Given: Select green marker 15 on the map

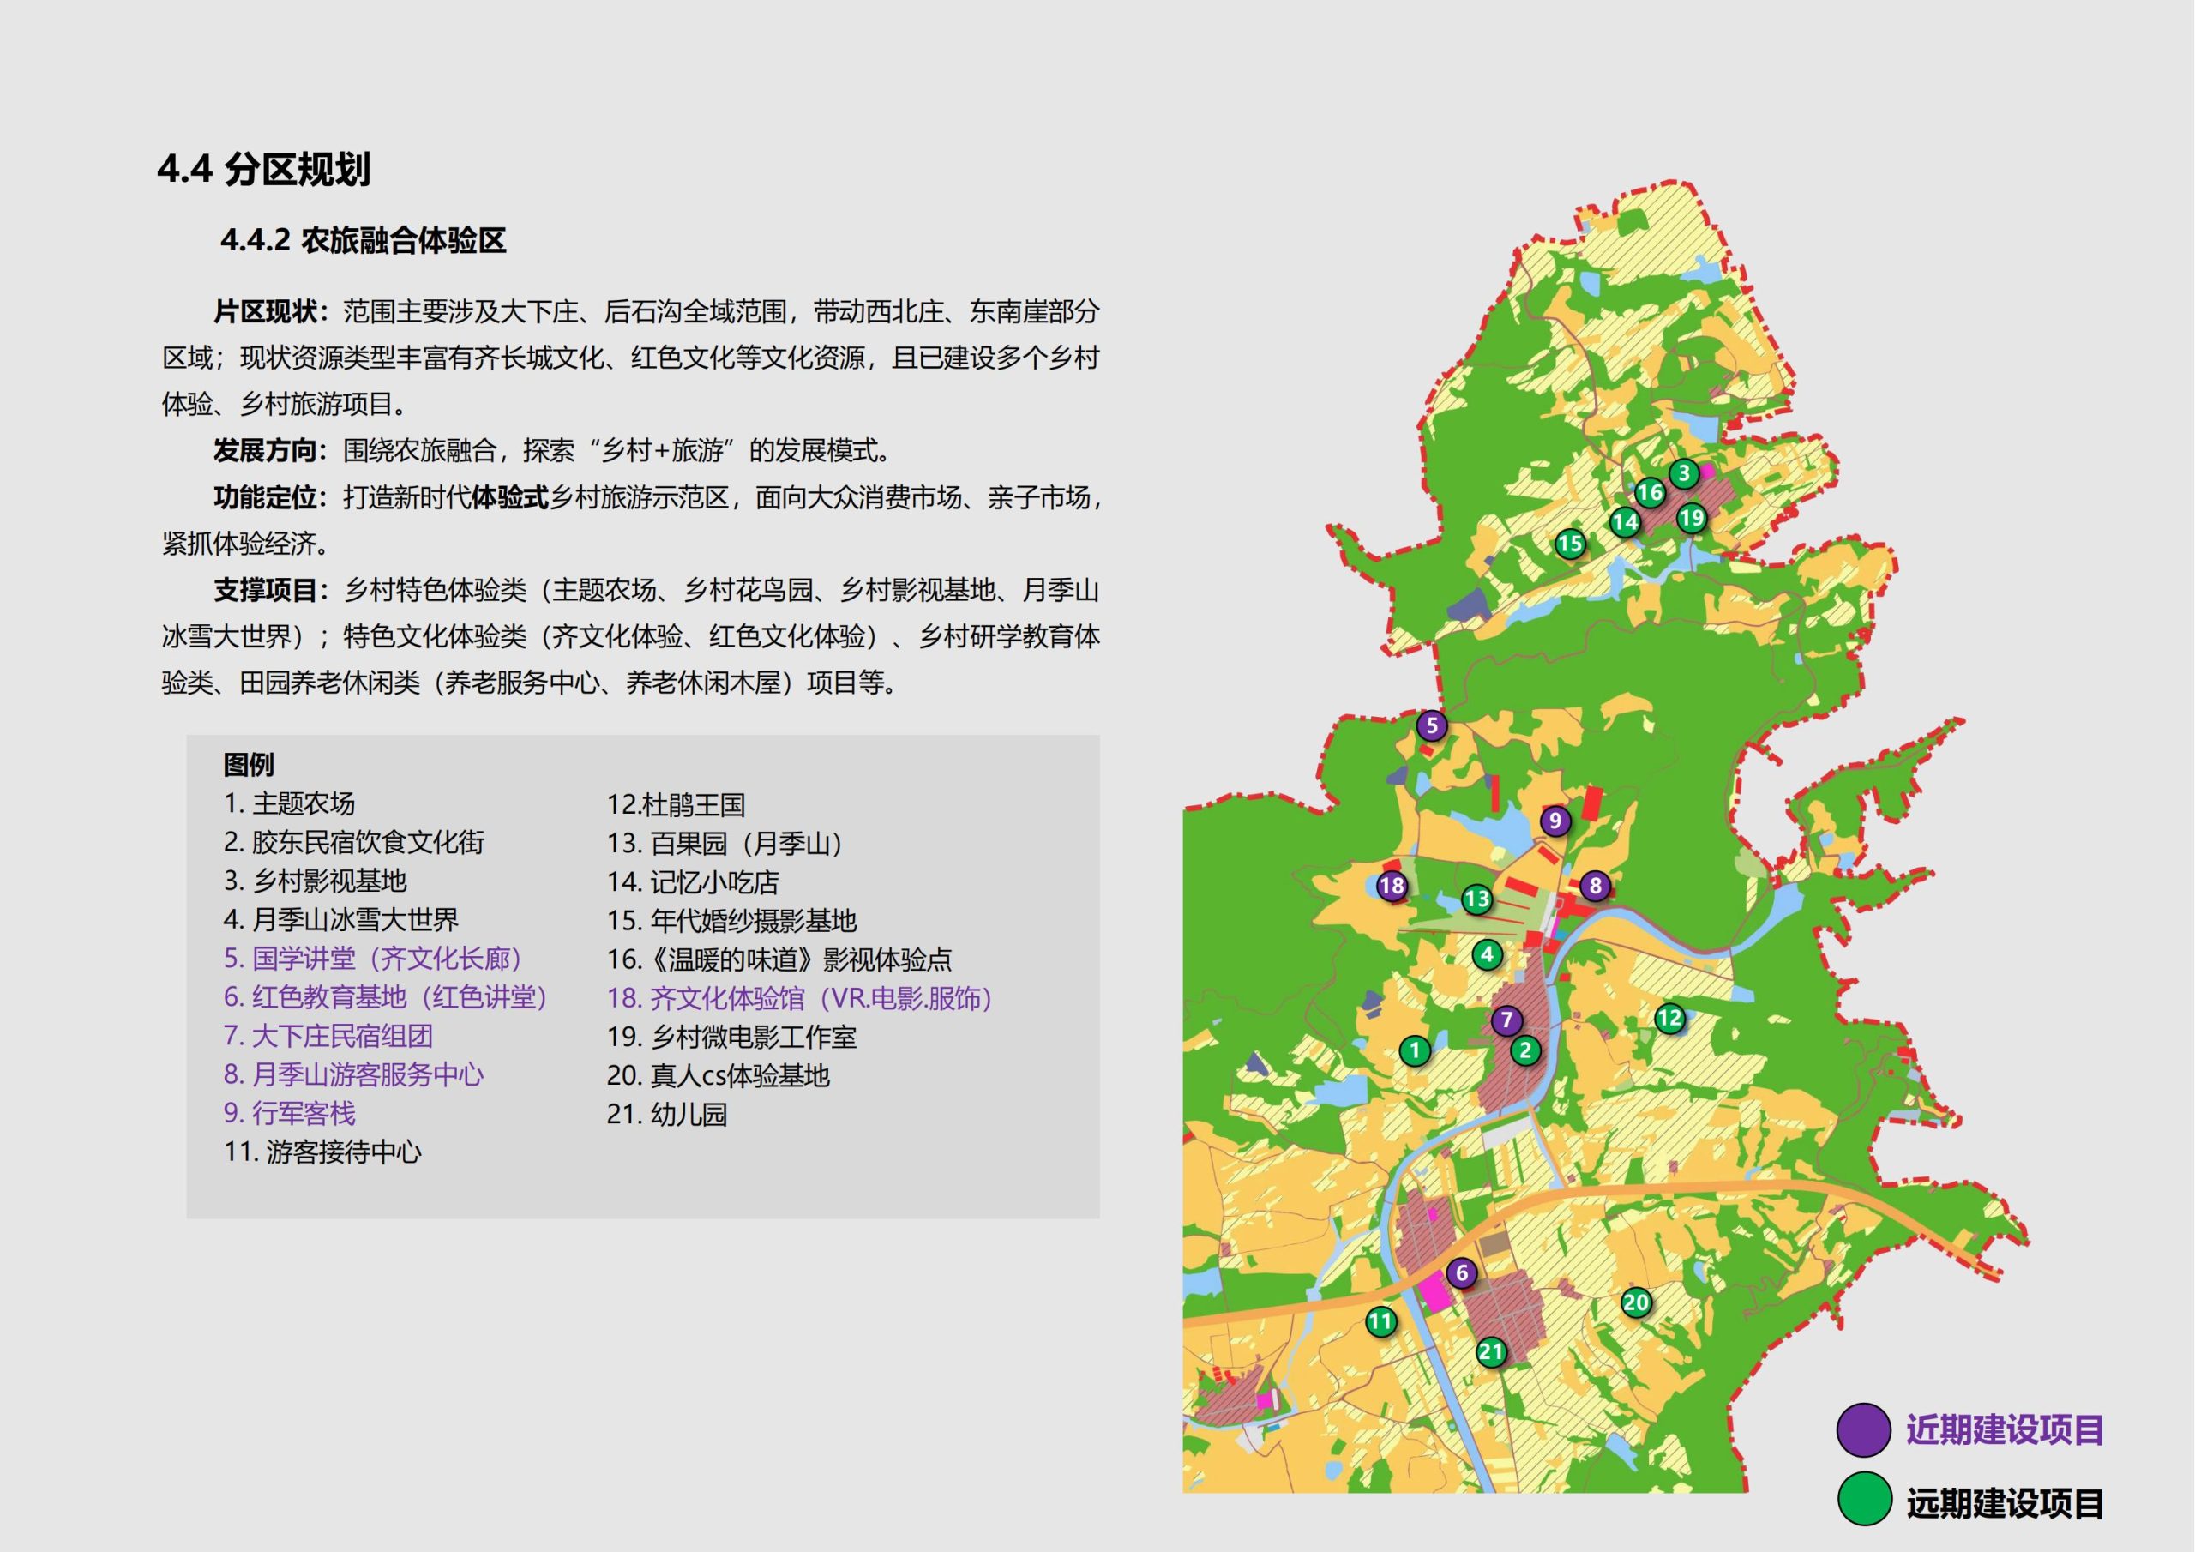Looking at the screenshot, I should click(x=1570, y=545).
